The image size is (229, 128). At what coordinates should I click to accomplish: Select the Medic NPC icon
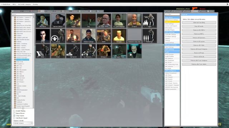click(x=73, y=36)
